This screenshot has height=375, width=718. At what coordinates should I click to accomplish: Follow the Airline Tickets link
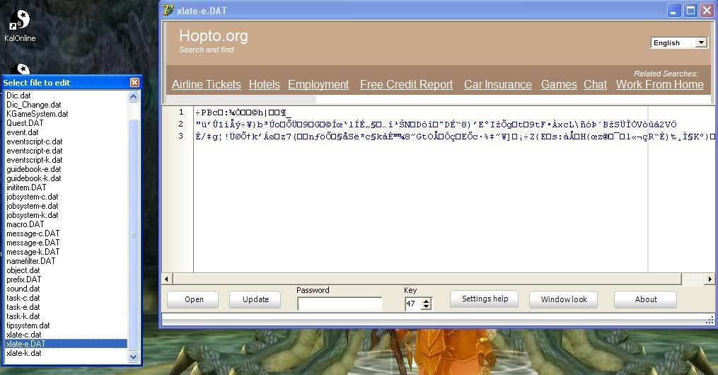pyautogui.click(x=206, y=84)
